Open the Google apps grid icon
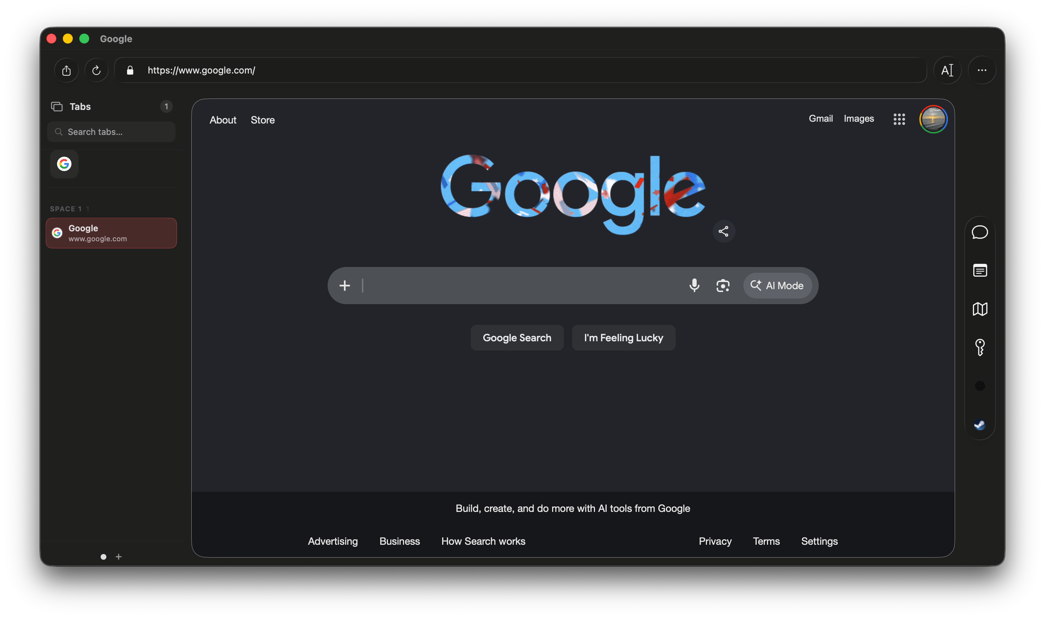The height and width of the screenshot is (619, 1045). pyautogui.click(x=899, y=119)
